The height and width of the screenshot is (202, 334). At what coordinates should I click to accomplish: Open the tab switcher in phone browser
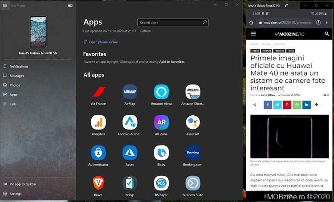(x=318, y=23)
